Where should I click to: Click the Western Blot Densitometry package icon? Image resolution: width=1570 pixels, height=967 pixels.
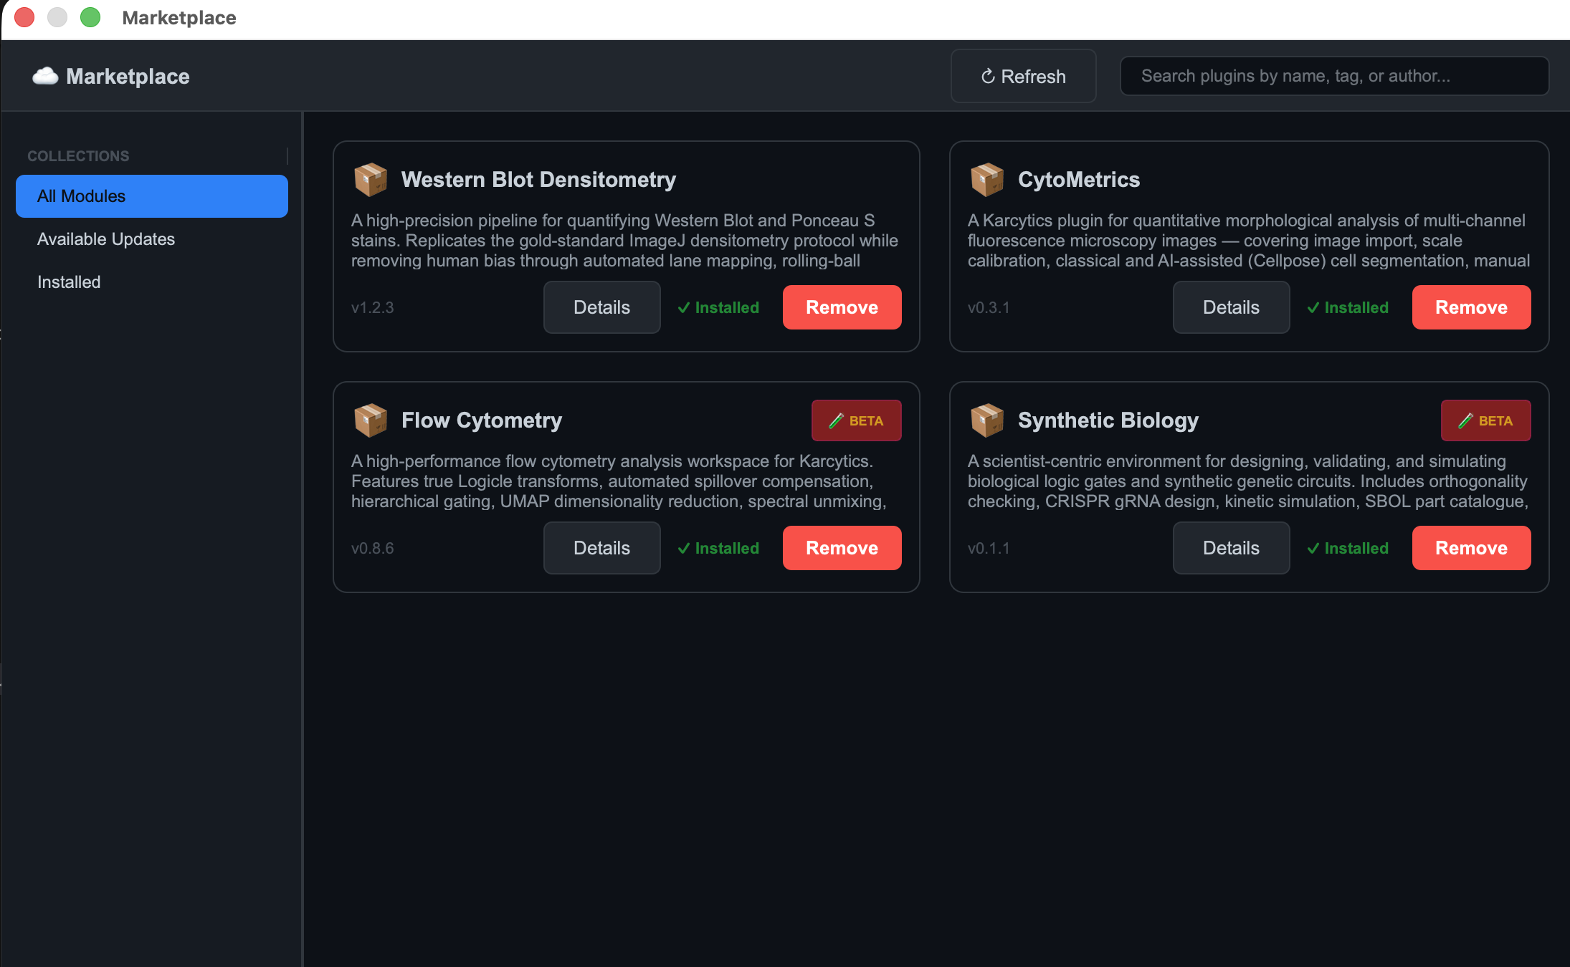coord(371,179)
